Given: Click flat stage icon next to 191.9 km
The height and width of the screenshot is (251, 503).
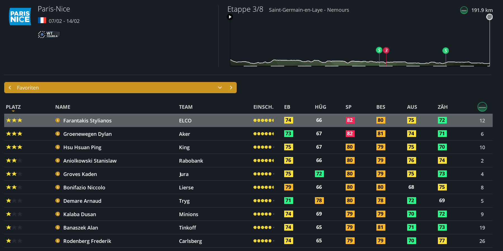Looking at the screenshot, I should tap(464, 10).
